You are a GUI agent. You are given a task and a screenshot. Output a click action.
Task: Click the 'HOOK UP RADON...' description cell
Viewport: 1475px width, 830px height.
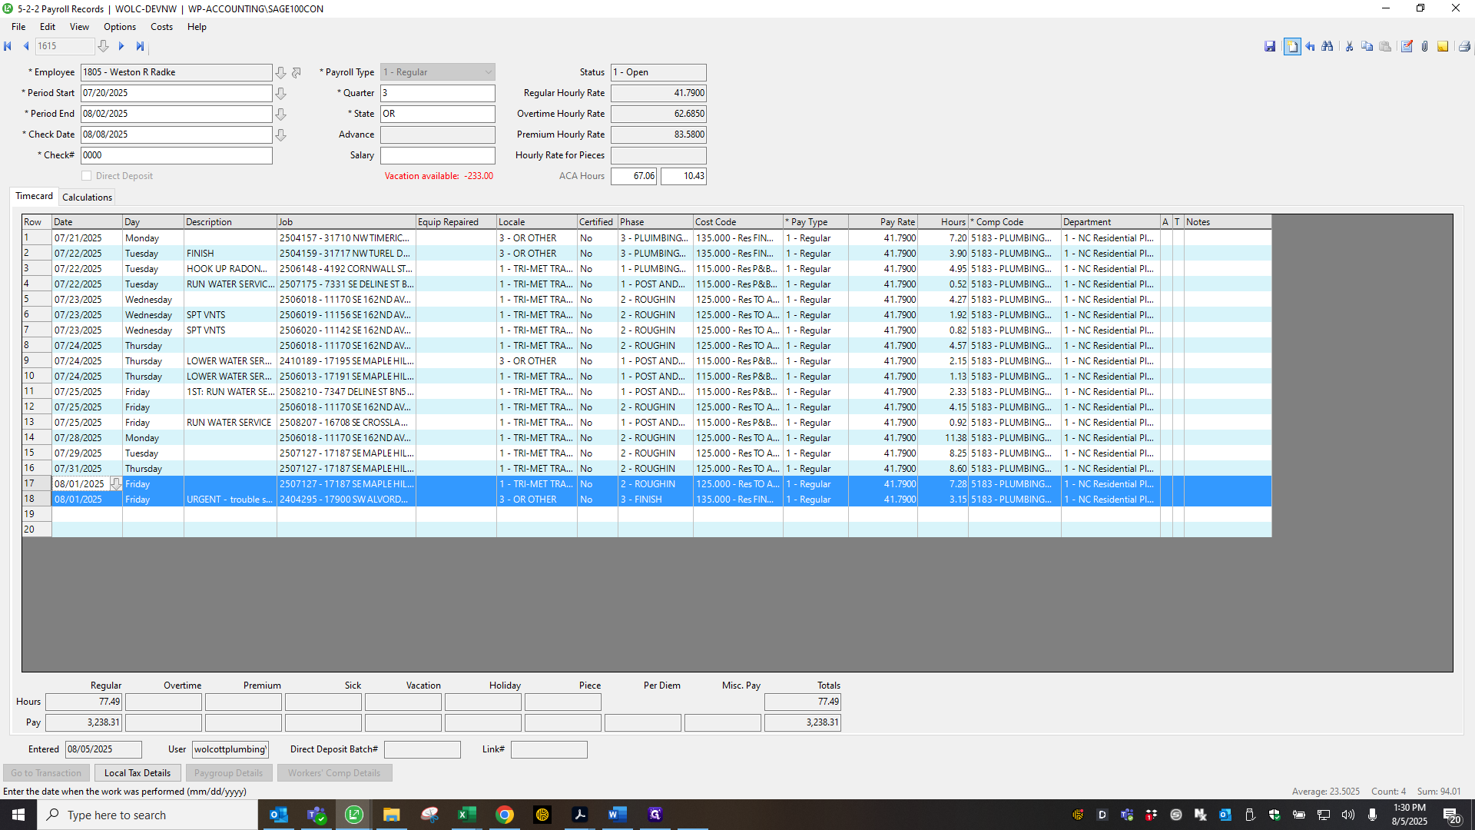pos(230,269)
